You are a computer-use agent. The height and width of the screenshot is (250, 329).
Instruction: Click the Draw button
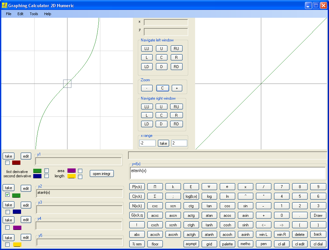click(x=318, y=215)
